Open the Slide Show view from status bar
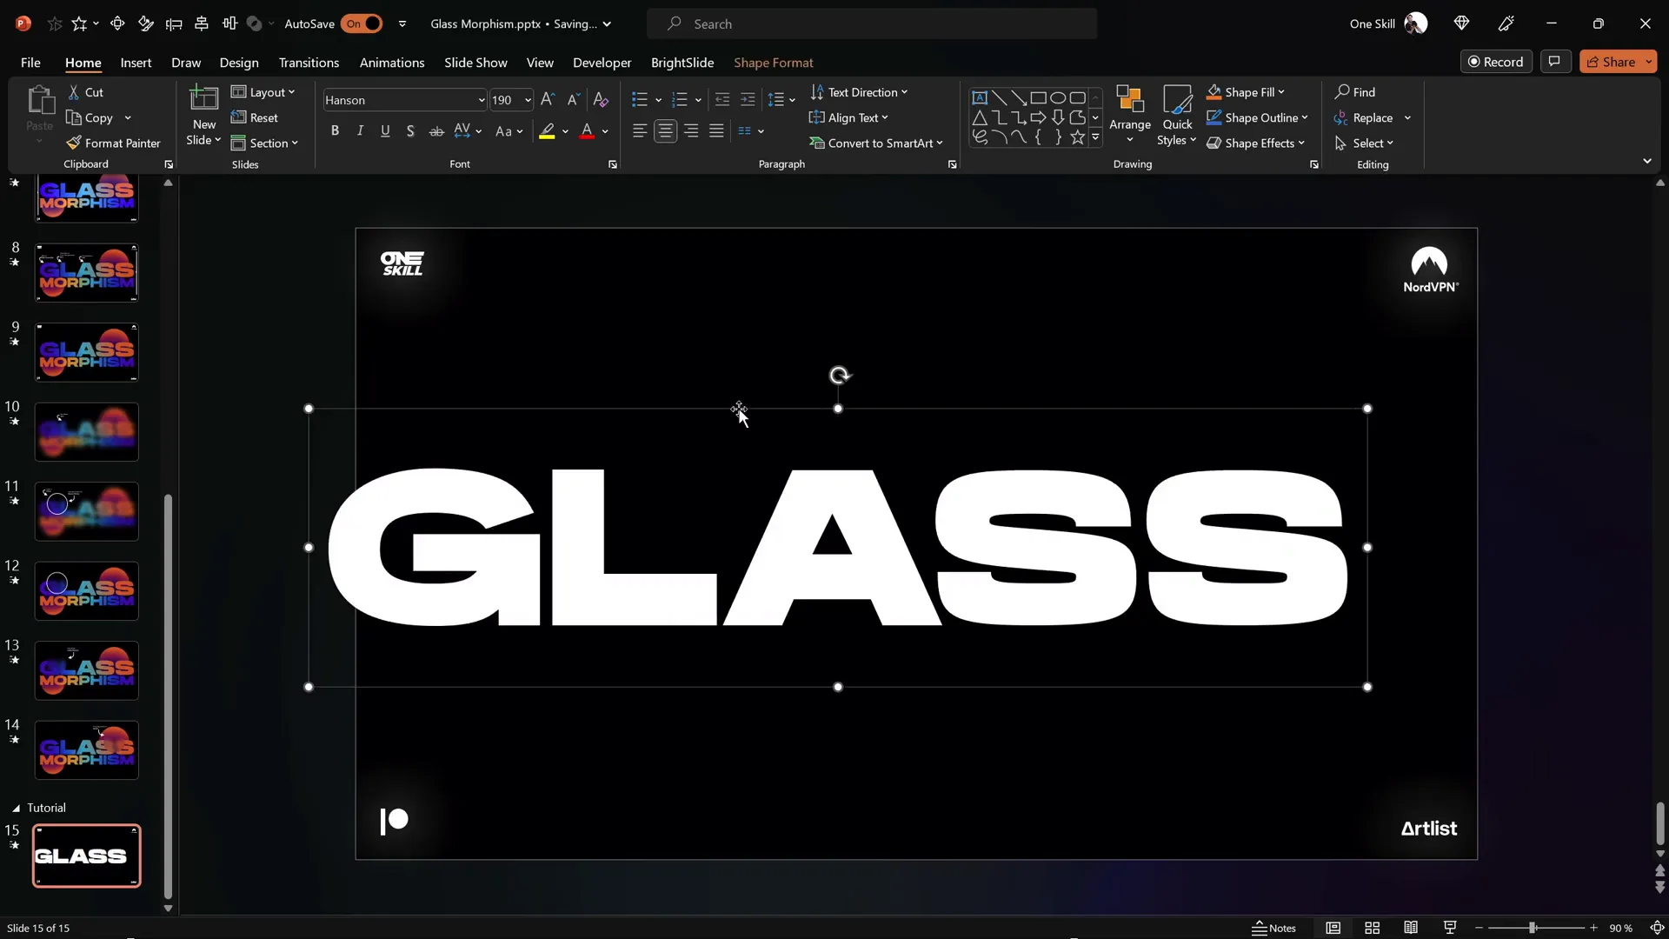Image resolution: width=1669 pixels, height=939 pixels. pyautogui.click(x=1449, y=928)
